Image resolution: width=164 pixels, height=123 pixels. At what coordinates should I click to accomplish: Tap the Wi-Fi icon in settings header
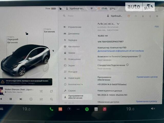(157, 16)
